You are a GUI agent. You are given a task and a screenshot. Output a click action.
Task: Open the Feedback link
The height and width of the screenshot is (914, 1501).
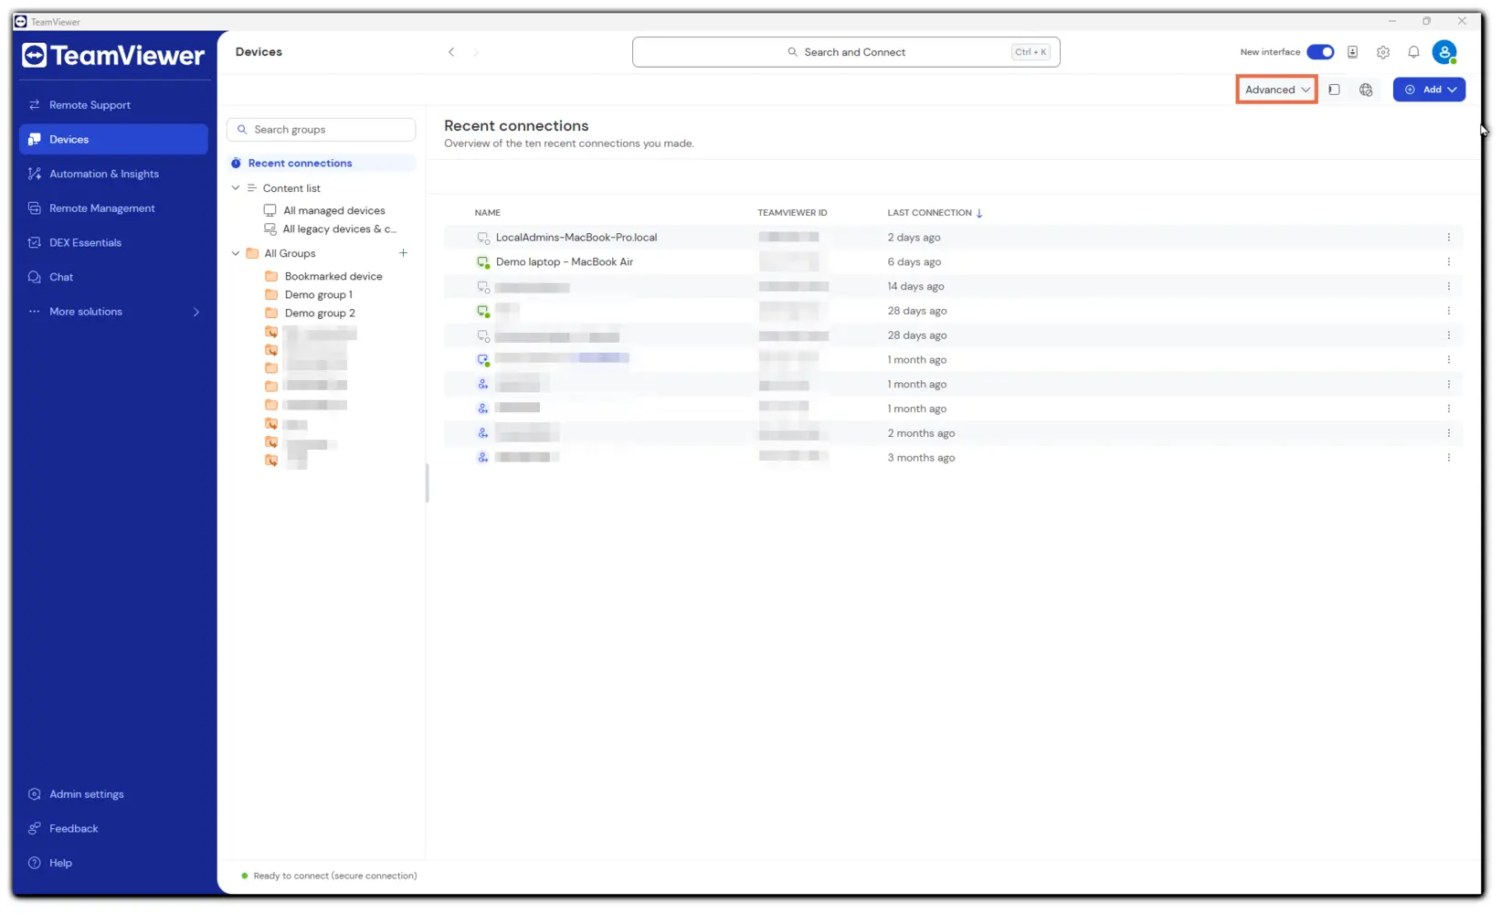click(113, 828)
